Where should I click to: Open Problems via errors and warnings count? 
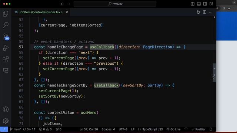(x=45, y=129)
